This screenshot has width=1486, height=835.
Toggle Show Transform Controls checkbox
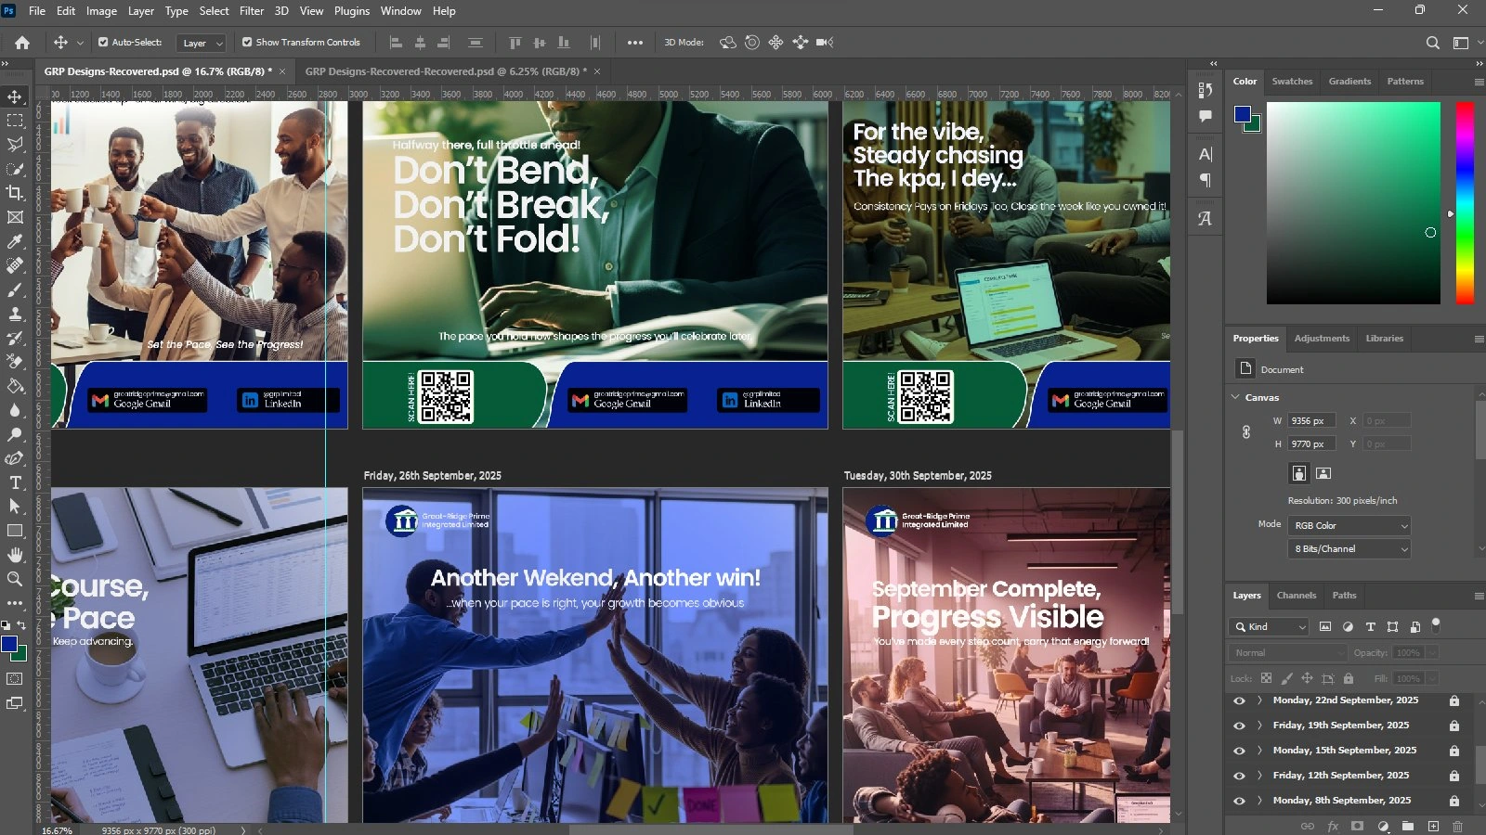(247, 42)
